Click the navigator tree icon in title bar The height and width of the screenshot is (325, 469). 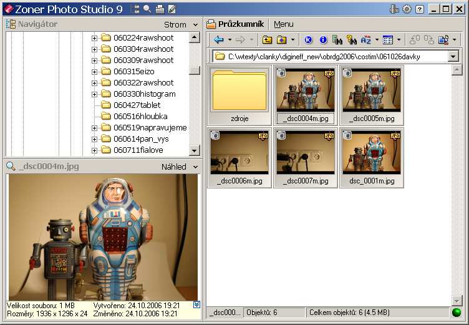click(x=136, y=9)
